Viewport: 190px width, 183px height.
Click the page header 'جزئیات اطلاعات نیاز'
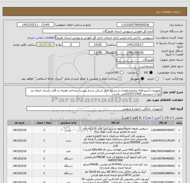coord(168,12)
